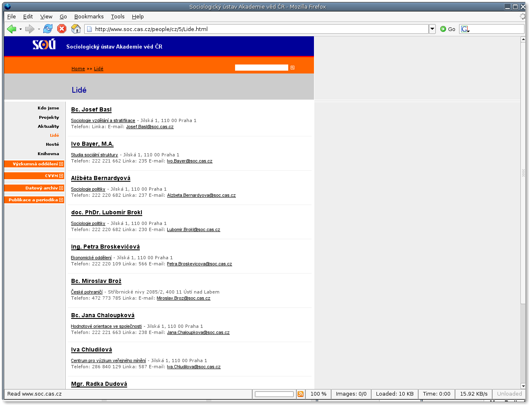Viewport: 529px width, 405px height.
Task: Expand the Výzkumná oddělení sidebar section
Action: tap(61, 164)
